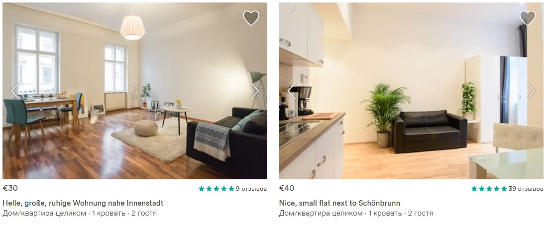Click the pendant lamp in first listing photo
550x225 pixels.
(132, 27)
